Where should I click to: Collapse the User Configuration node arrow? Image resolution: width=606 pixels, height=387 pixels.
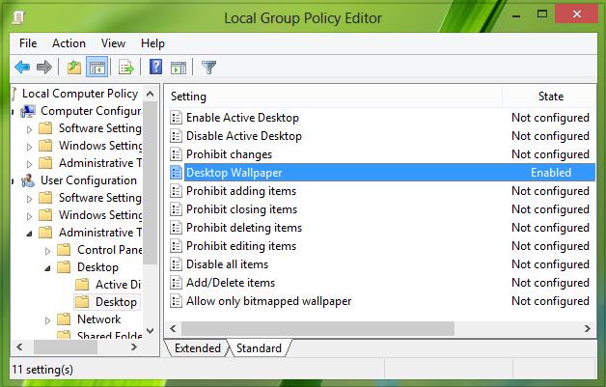tap(13, 180)
